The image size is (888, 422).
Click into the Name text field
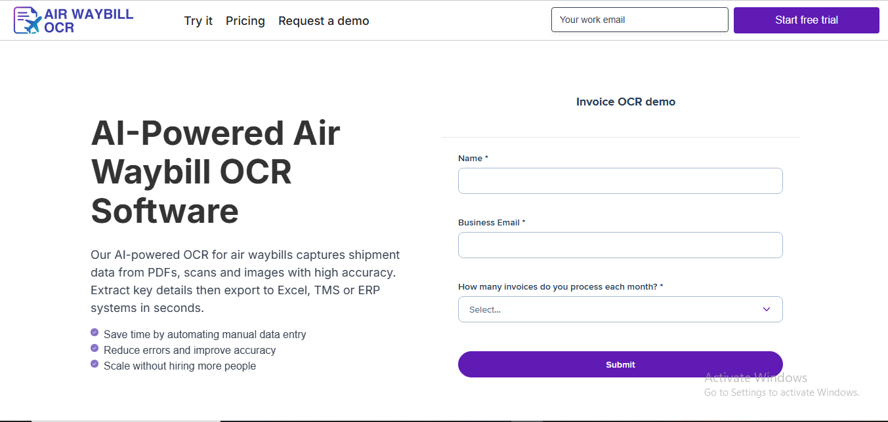coord(620,181)
